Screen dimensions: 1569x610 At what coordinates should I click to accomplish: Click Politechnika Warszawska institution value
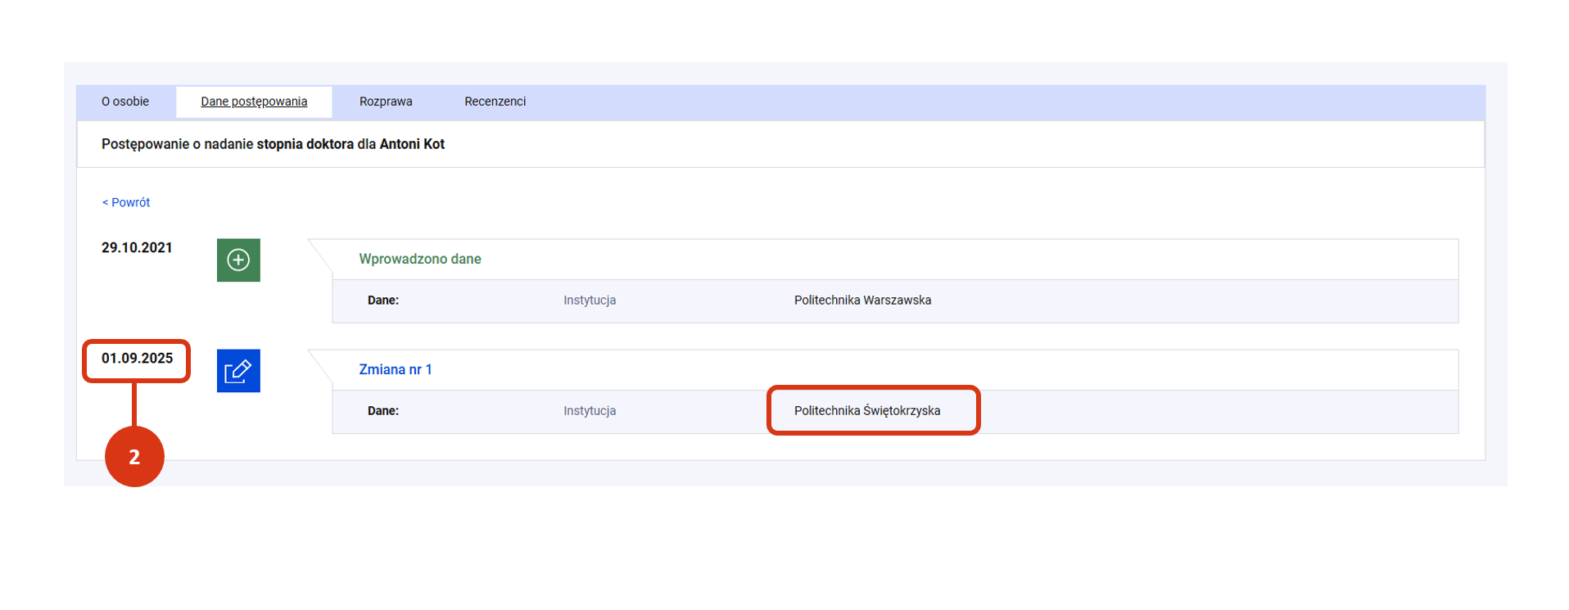(862, 300)
